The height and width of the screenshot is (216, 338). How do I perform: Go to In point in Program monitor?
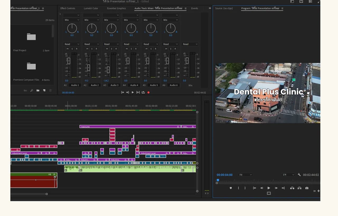(x=255, y=188)
